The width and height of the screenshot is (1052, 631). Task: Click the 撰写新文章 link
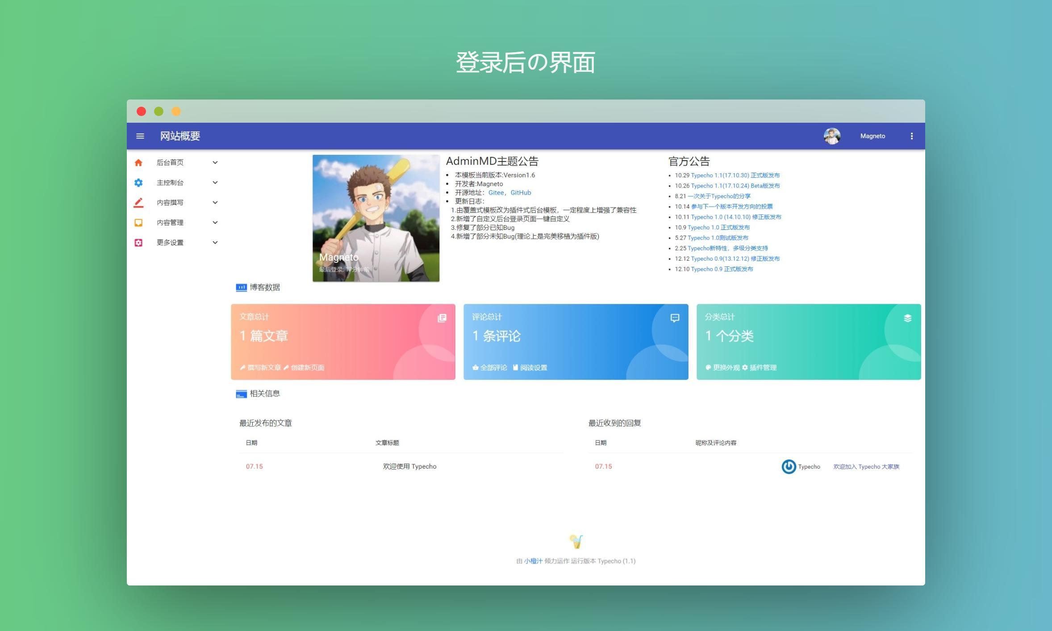coord(263,368)
